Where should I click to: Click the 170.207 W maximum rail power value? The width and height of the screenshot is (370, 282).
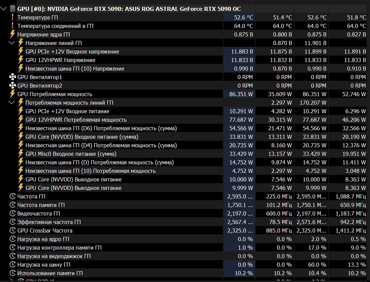click(313, 103)
